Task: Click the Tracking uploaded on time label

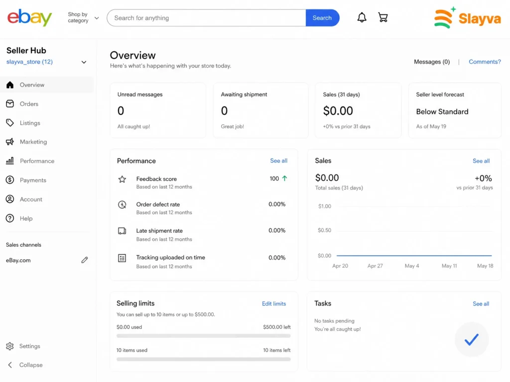Action: [170, 257]
